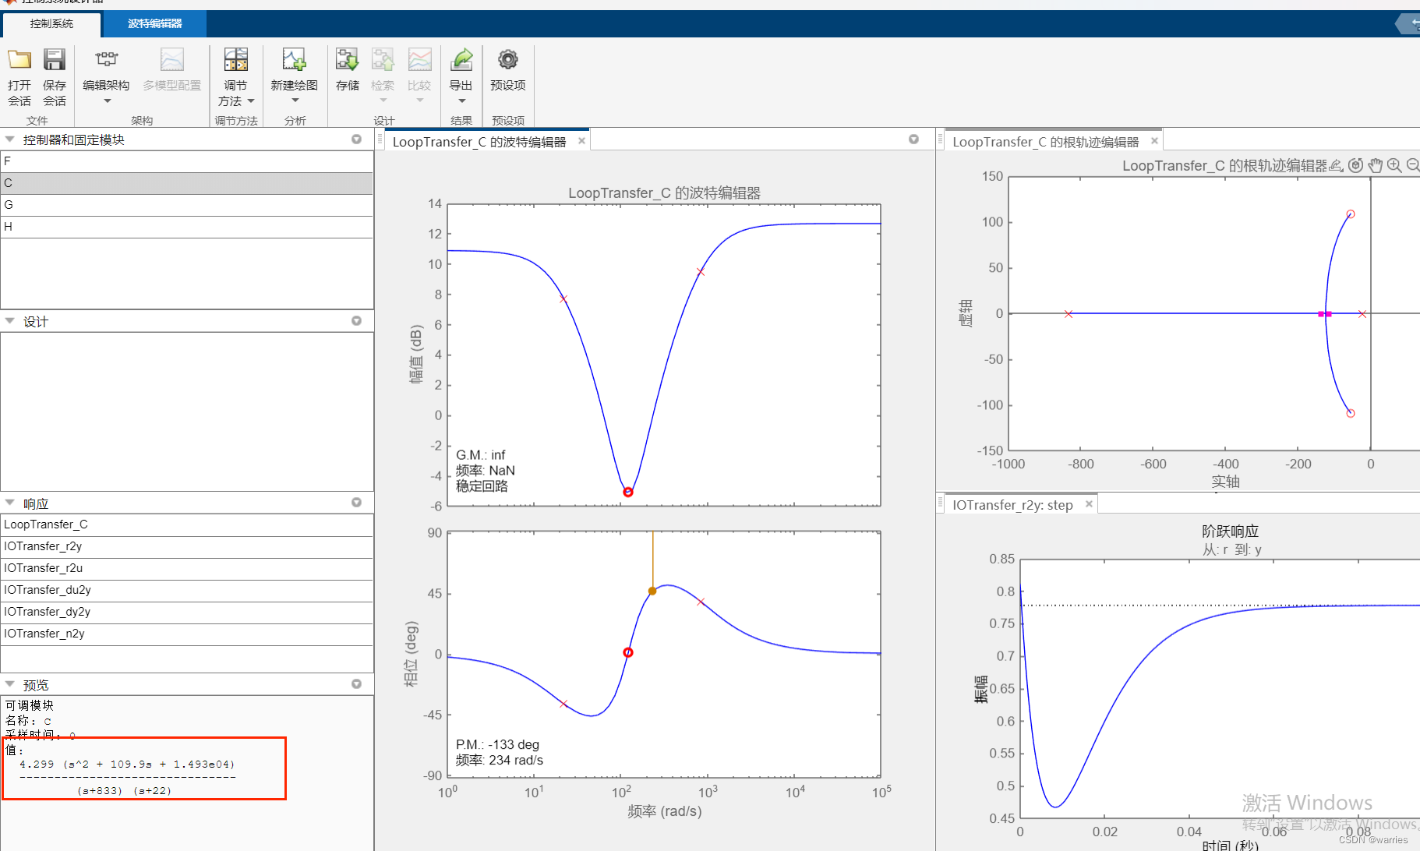Select IOTransfer_r2y: step tab

click(x=1012, y=505)
